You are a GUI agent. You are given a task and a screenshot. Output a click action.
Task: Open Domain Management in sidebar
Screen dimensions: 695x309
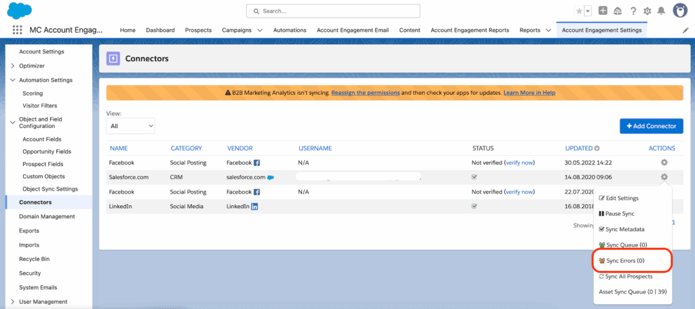coord(47,216)
